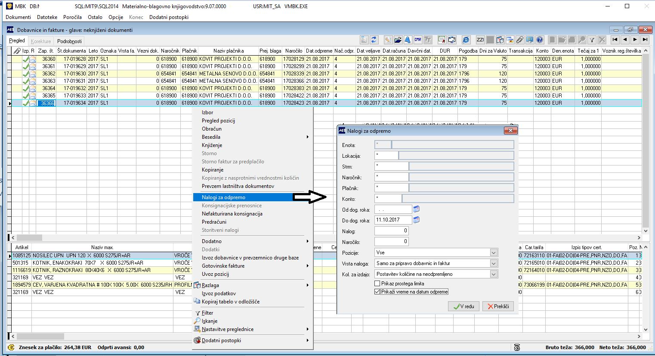The width and height of the screenshot is (655, 356).
Task: Click the blue help question mark icon
Action: click(x=540, y=40)
